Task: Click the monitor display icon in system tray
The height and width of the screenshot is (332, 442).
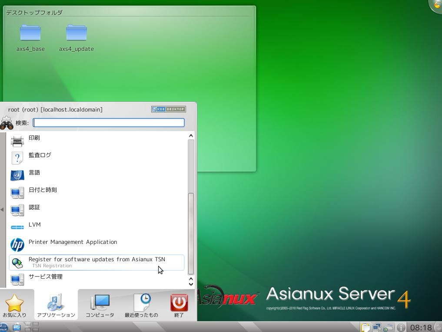Action: pos(376,326)
